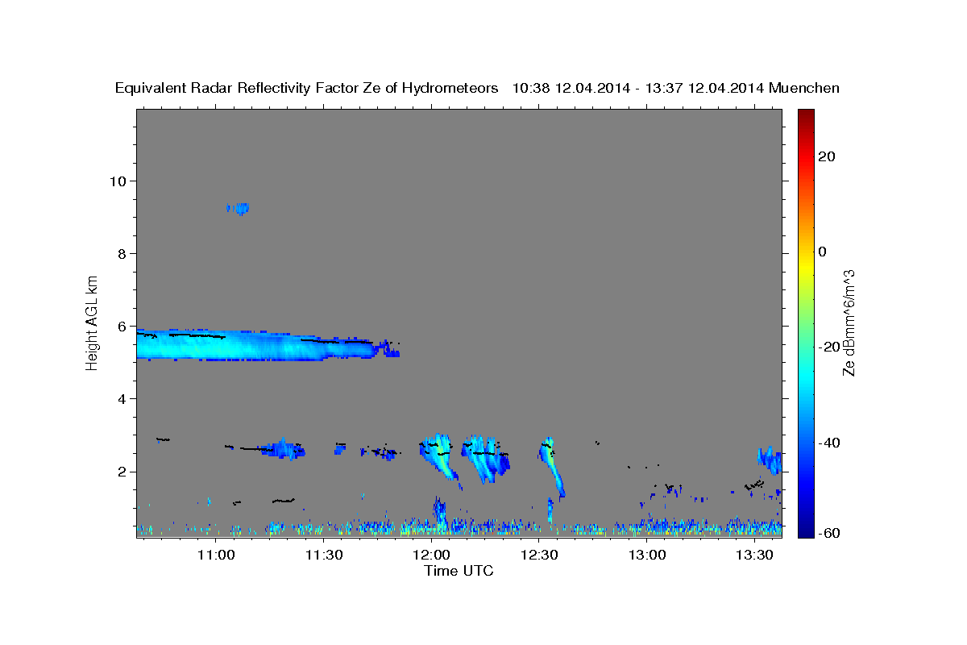Click the 13:00 time tick label

(647, 555)
